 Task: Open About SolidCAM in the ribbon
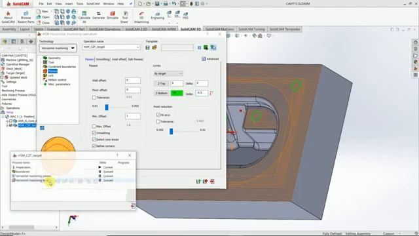point(8,18)
